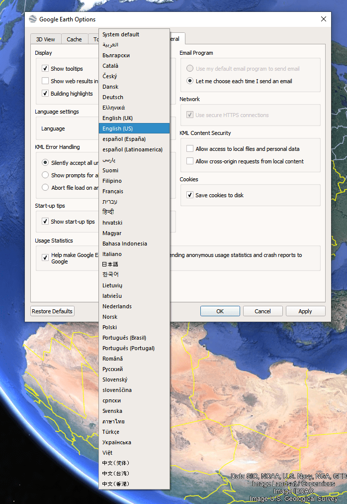Screen dimensions: 347x504
Task: Select Русский language option
Action: [134, 369]
